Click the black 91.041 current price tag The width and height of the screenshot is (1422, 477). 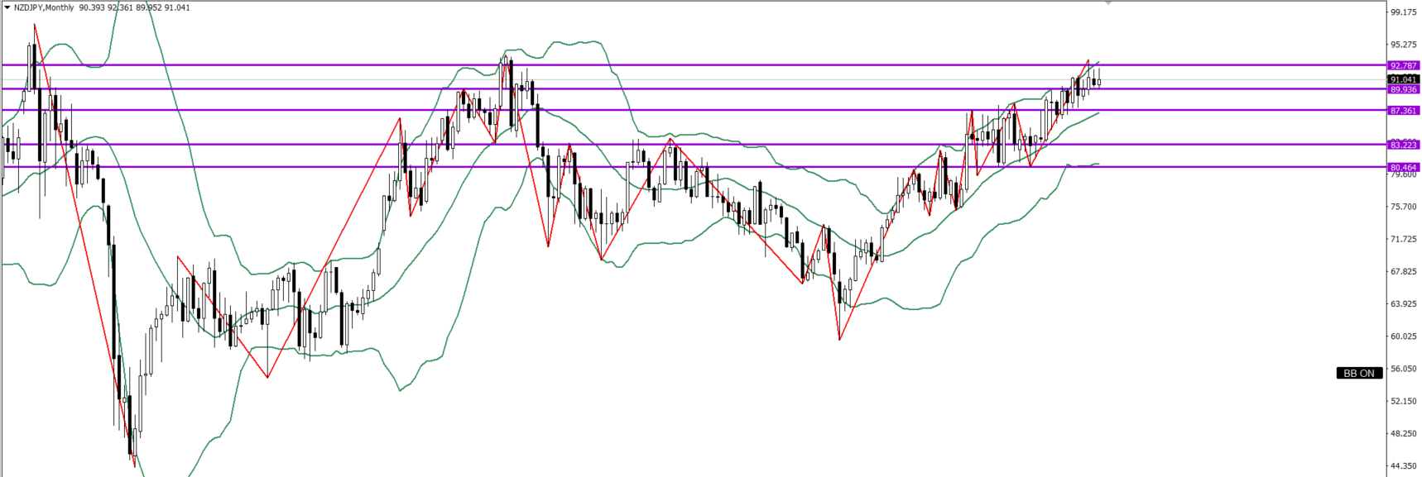1403,79
